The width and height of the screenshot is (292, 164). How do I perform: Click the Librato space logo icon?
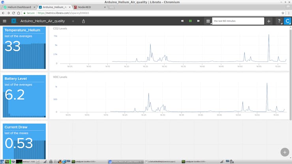click(14, 21)
